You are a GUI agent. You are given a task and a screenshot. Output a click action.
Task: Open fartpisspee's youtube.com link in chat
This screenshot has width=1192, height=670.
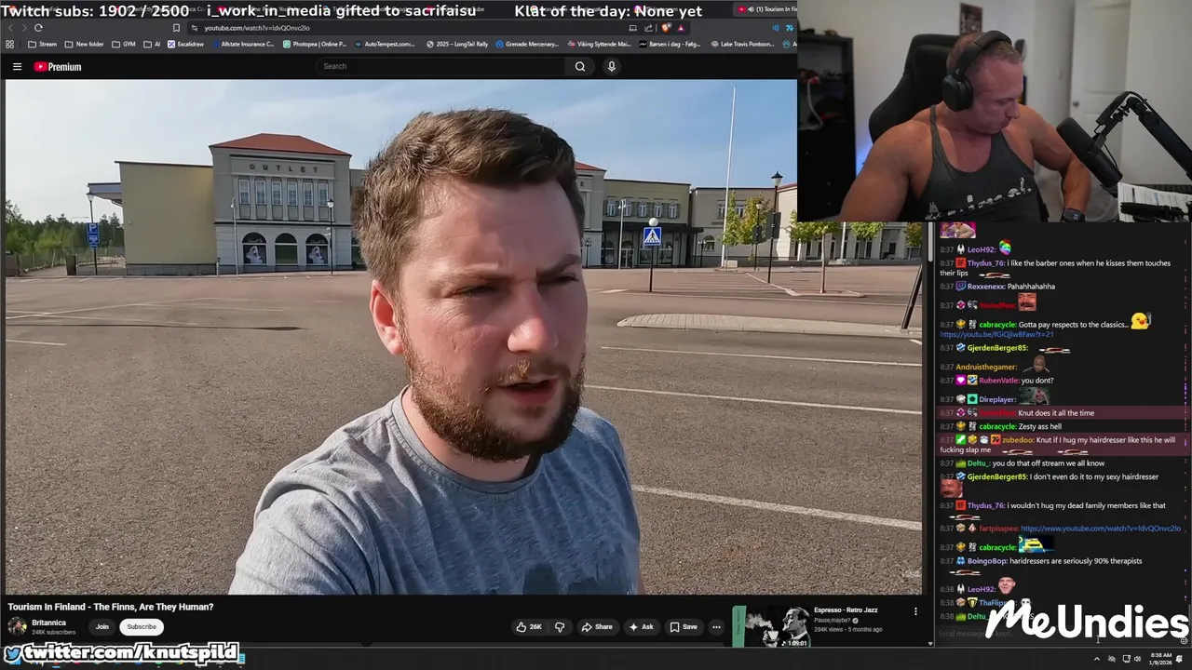(1101, 529)
